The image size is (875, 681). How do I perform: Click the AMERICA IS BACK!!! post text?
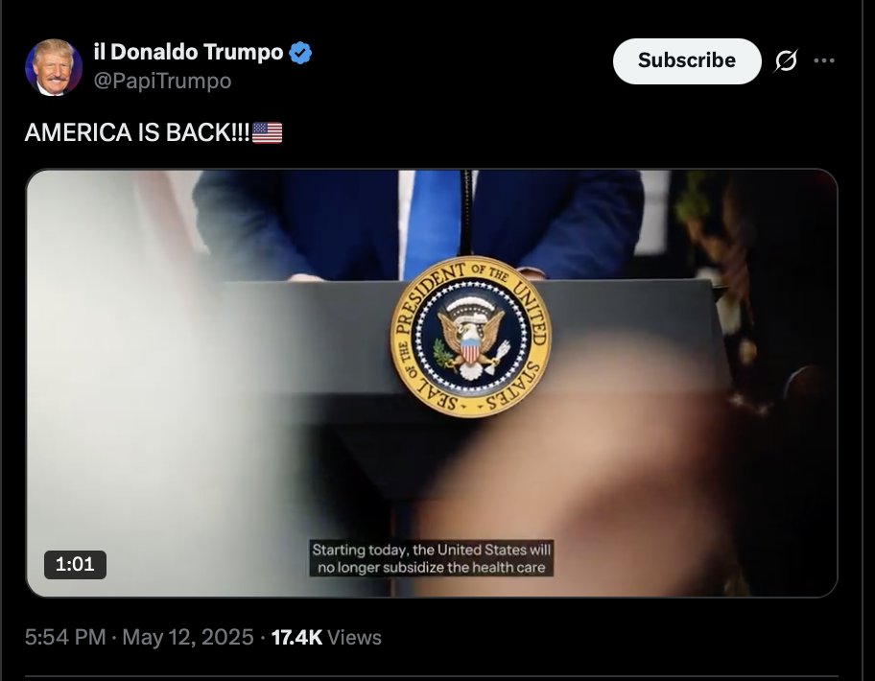(x=136, y=132)
